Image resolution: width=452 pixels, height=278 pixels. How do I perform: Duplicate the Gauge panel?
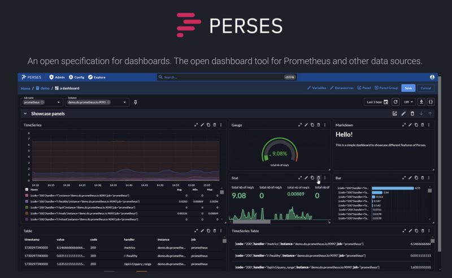pyautogui.click(x=312, y=125)
